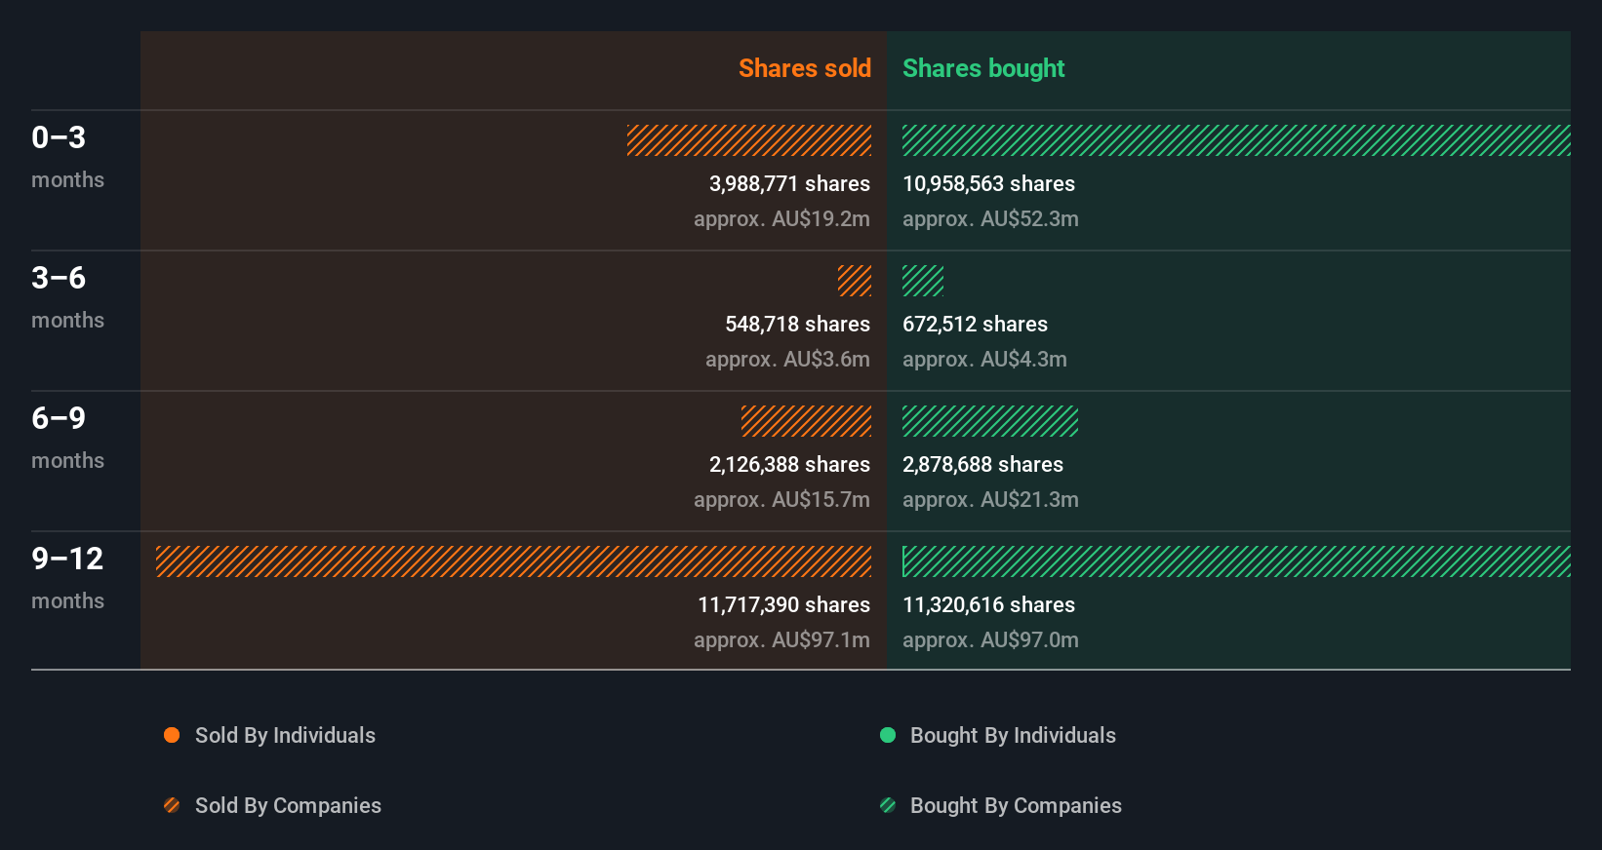Toggle the Sold By Individuals legend label
This screenshot has width=1602, height=850.
coord(285,735)
